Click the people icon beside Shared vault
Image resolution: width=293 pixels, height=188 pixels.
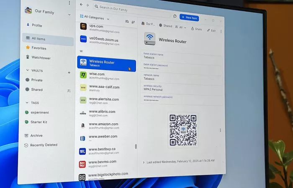[x=69, y=91]
